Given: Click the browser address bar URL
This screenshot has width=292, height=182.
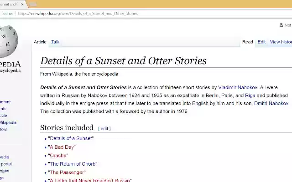Looking at the screenshot, I should click(x=78, y=14).
